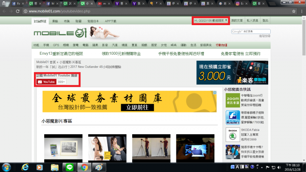
Task: Open the 2017 New Outlander article link
Action: click(x=79, y=67)
